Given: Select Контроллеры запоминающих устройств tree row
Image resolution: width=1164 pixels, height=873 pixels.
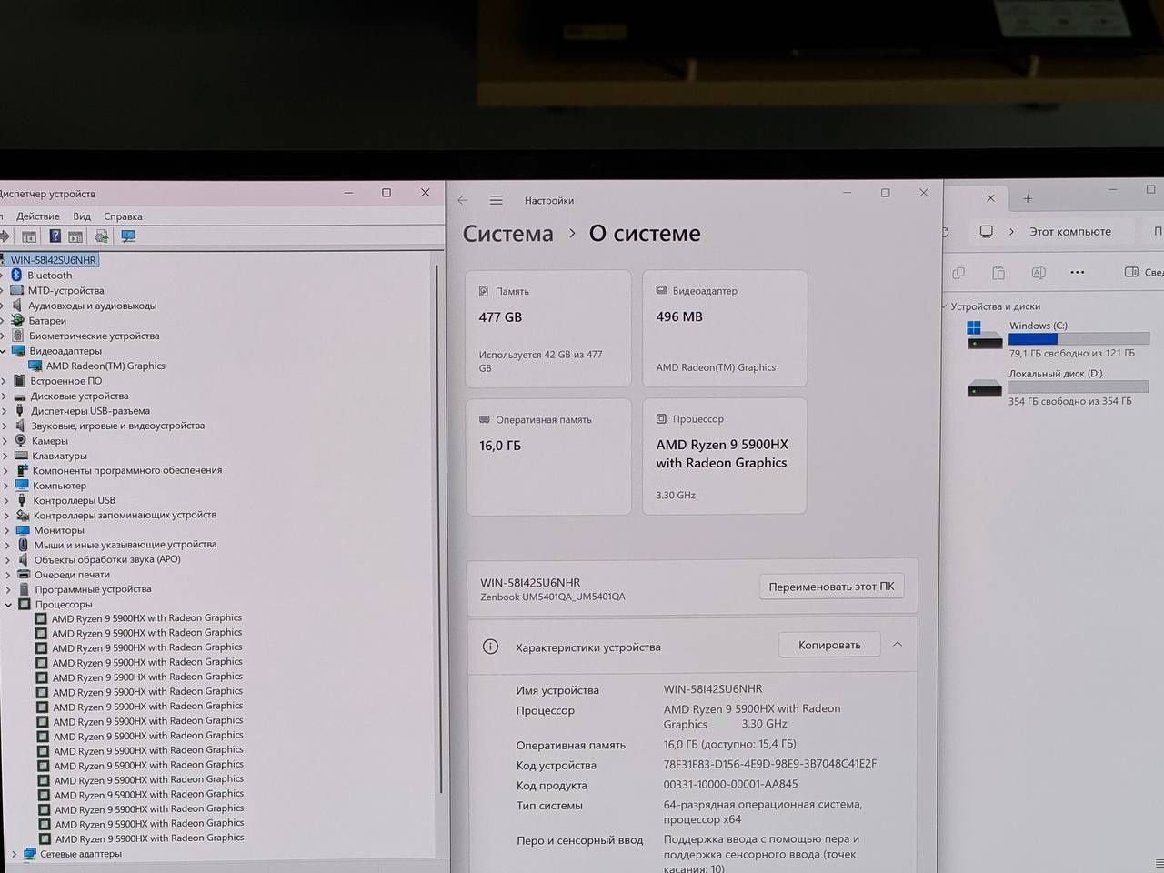Looking at the screenshot, I should pyautogui.click(x=125, y=515).
